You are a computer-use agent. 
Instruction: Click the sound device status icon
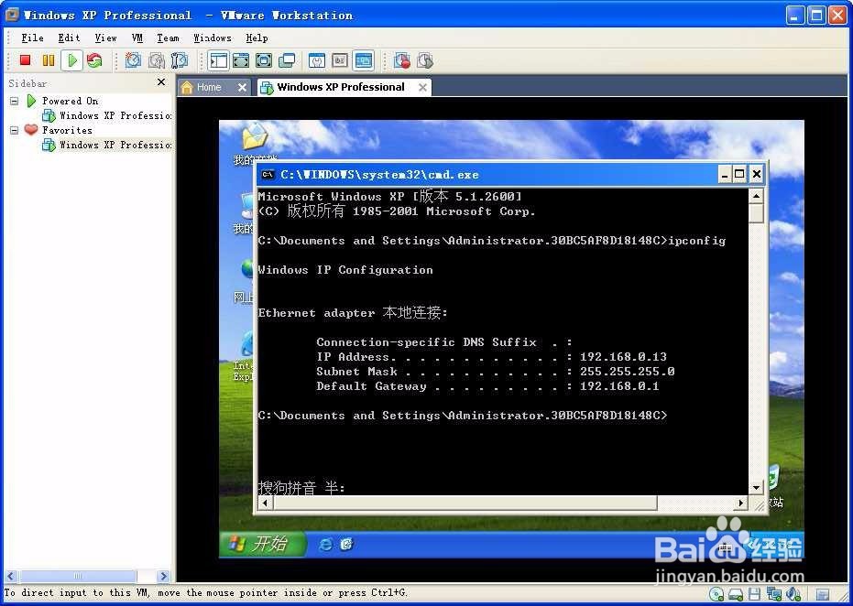(793, 593)
